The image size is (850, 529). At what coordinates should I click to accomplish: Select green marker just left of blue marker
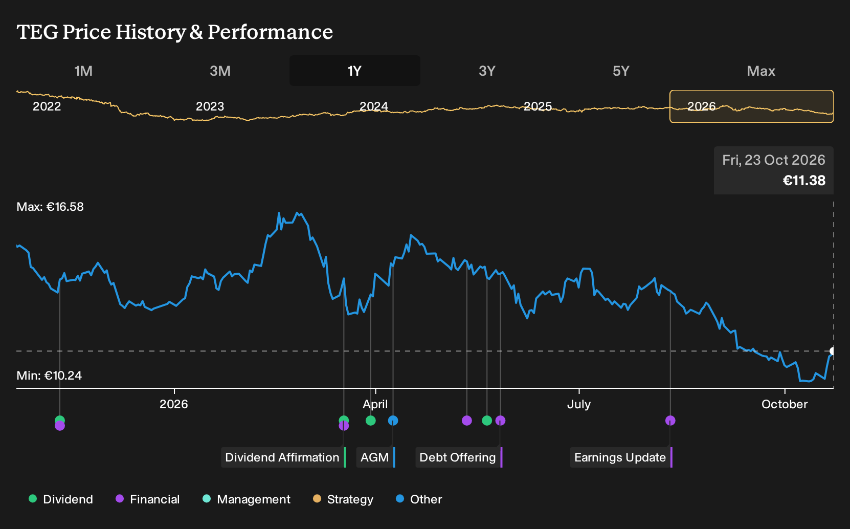371,421
